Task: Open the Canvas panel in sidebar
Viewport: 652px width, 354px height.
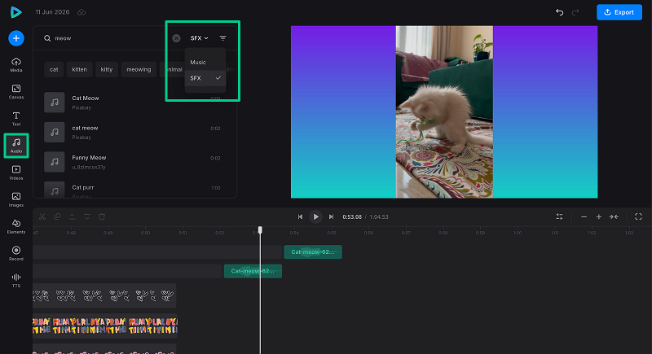Action: (16, 92)
